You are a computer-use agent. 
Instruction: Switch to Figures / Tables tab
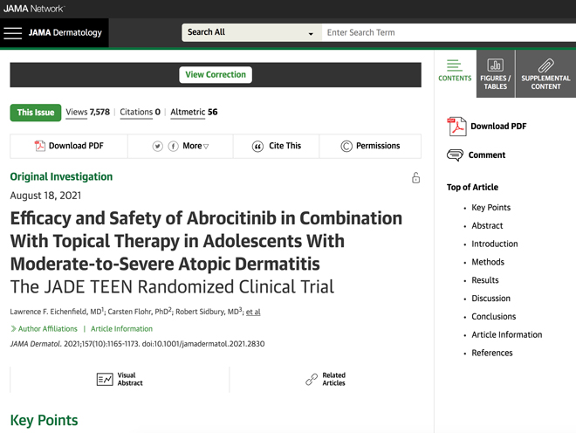[x=496, y=73]
